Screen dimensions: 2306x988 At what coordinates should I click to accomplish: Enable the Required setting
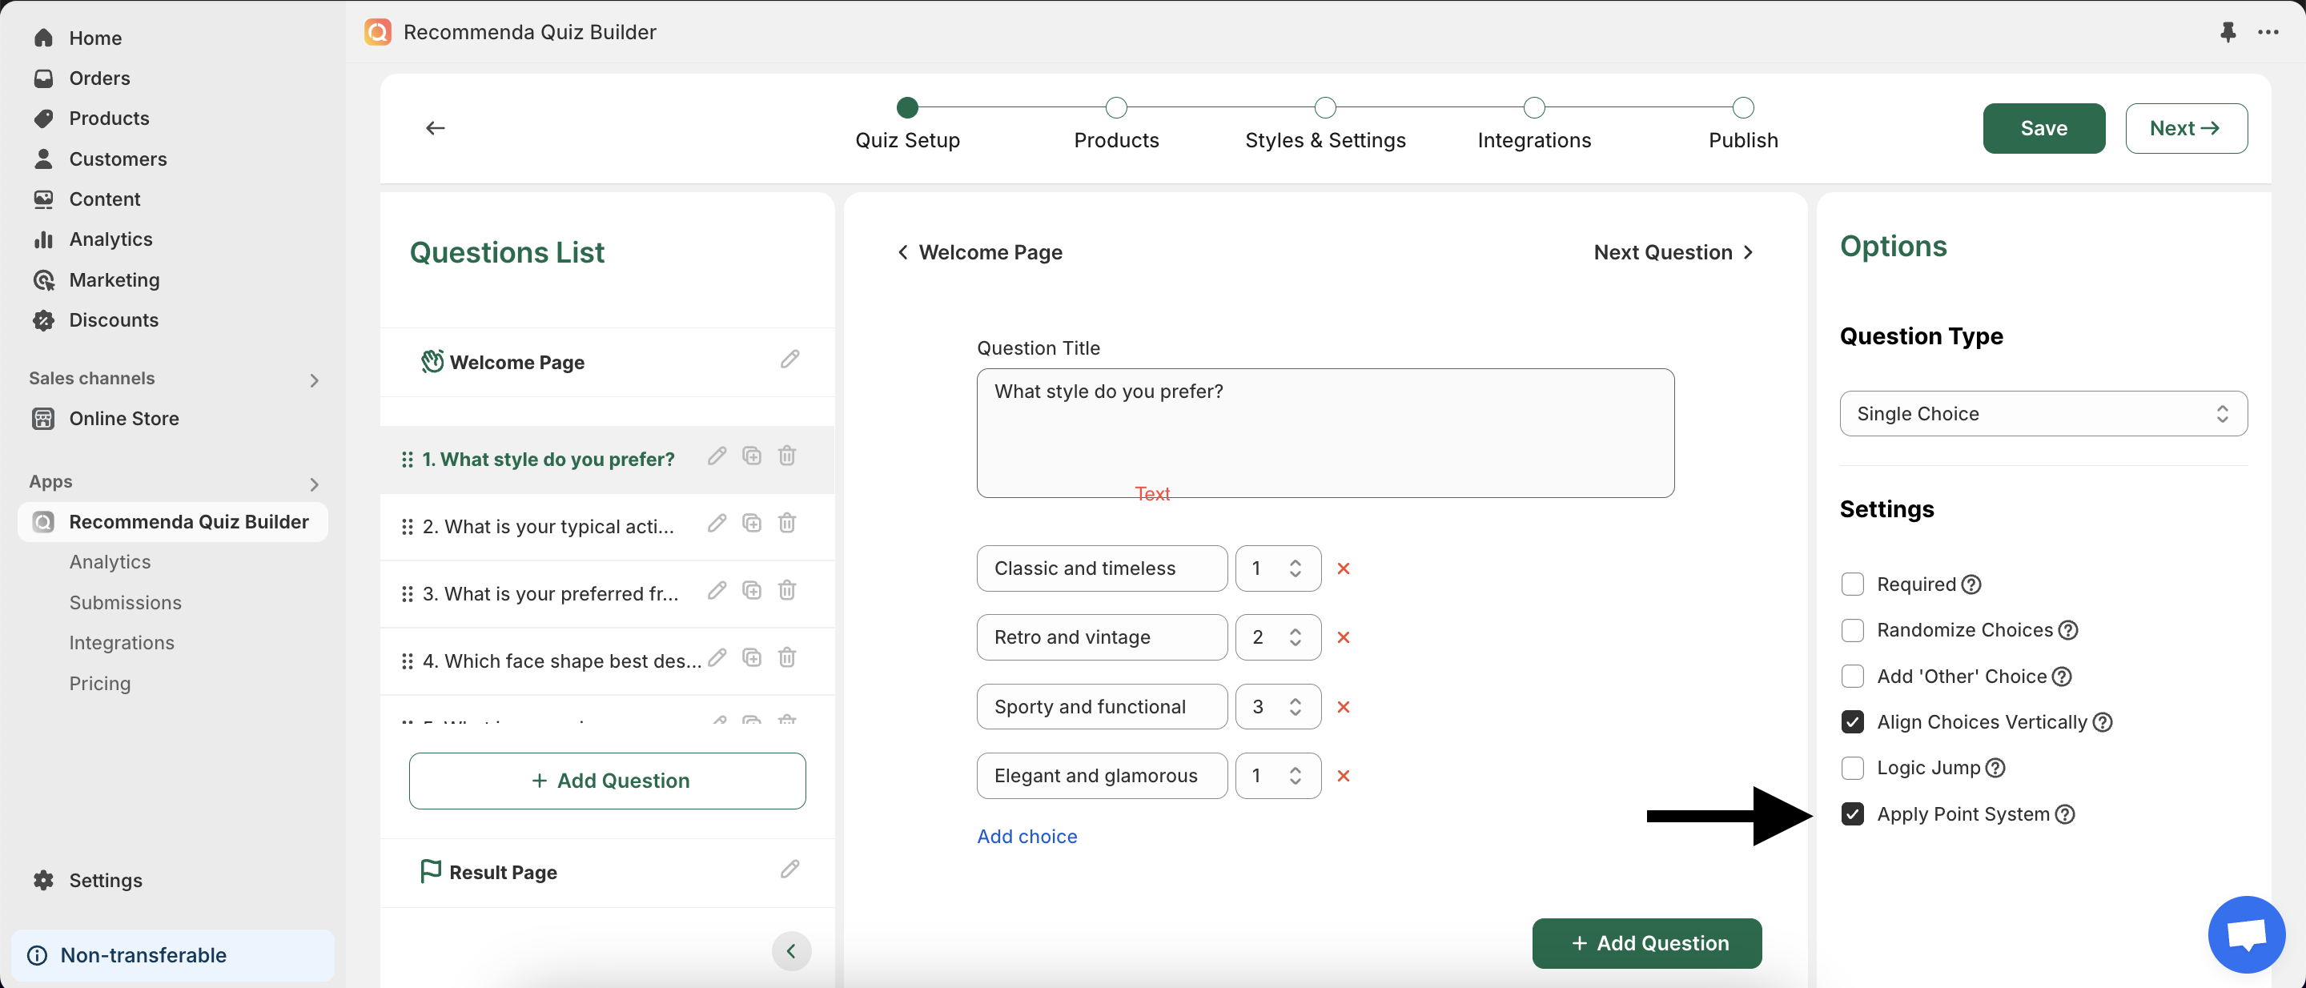pos(1853,584)
